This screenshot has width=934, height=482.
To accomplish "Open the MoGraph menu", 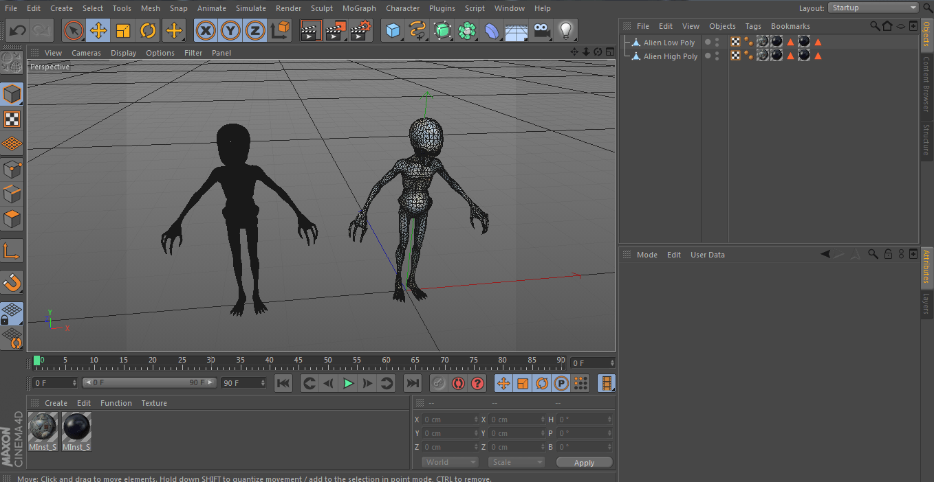I will click(x=359, y=8).
